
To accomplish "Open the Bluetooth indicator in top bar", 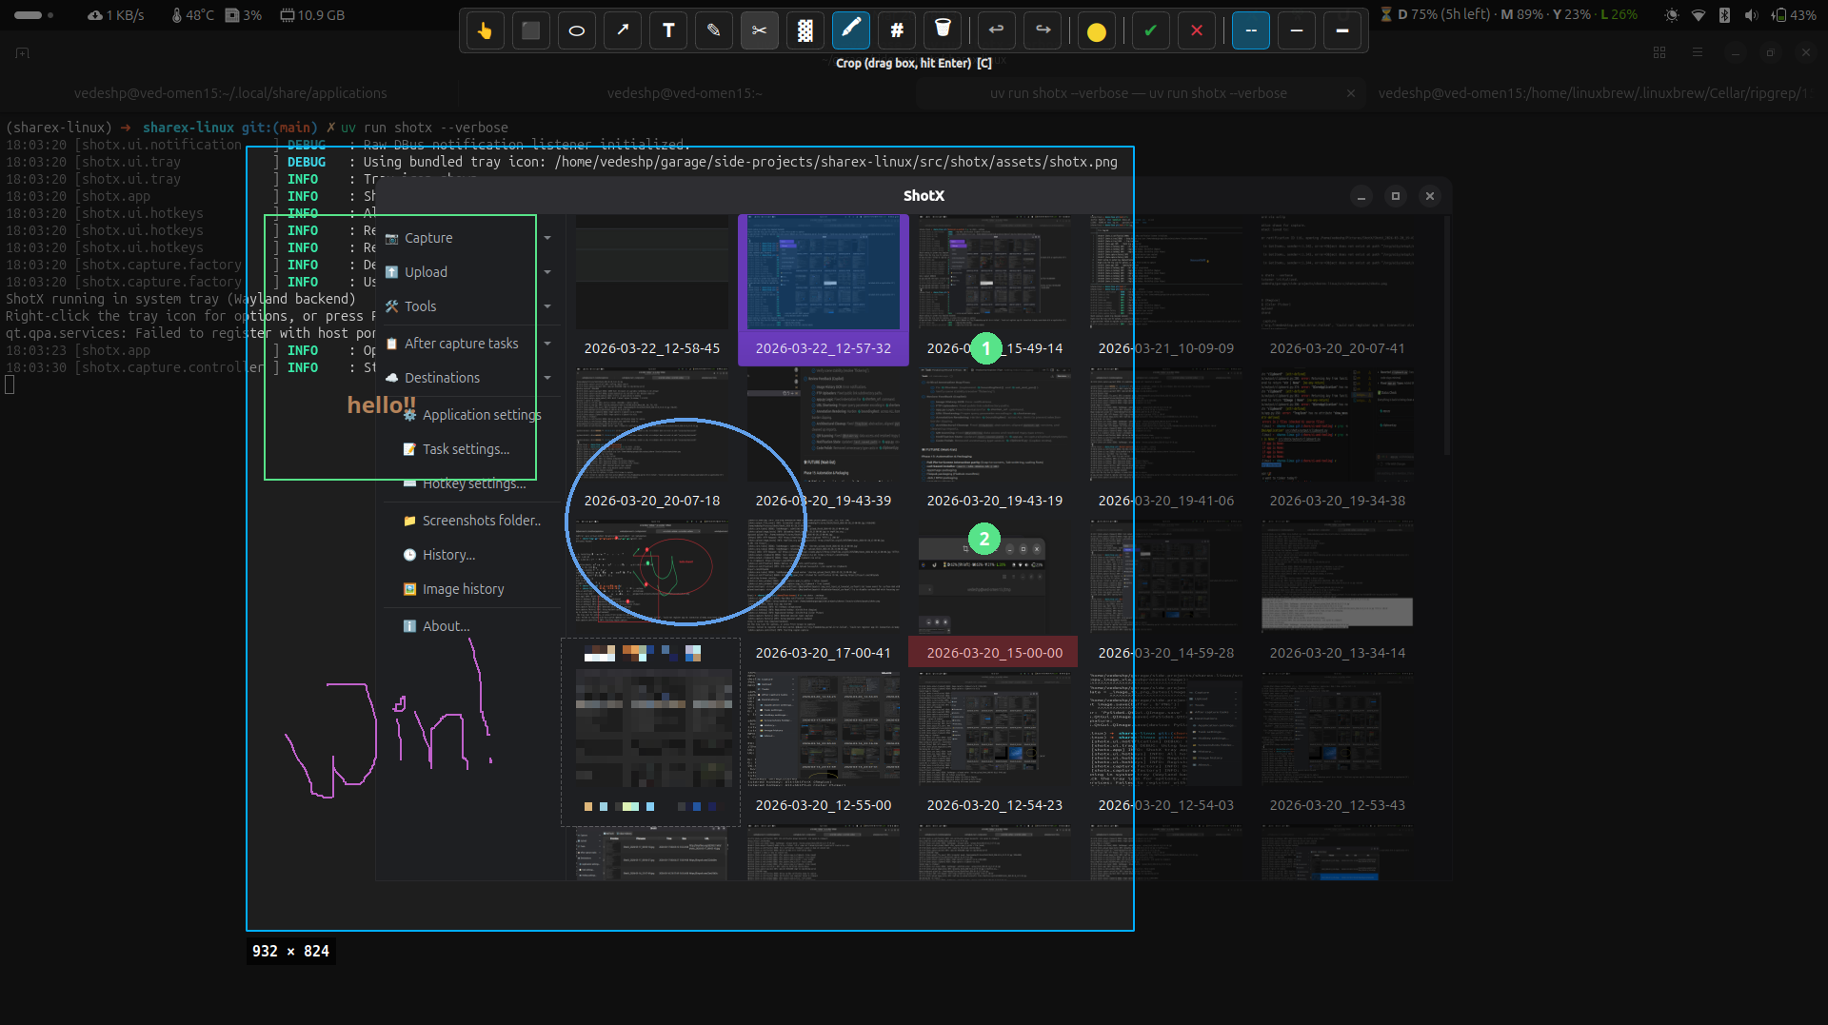I will point(1724,15).
